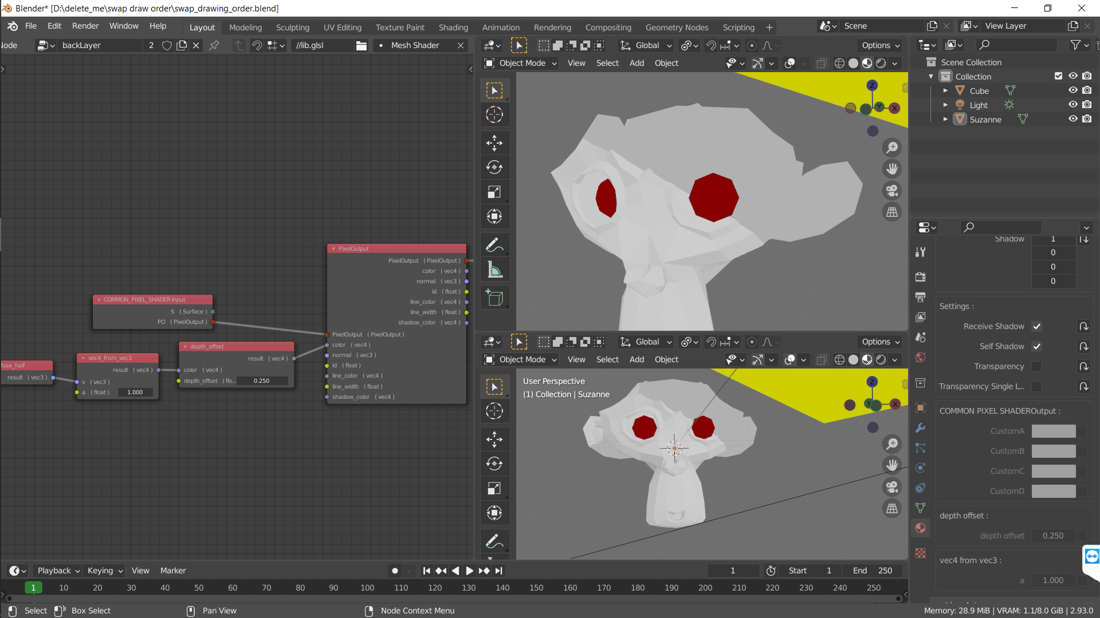Click CustomA color swatch
Viewport: 1100px width, 618px height.
pos(1054,431)
